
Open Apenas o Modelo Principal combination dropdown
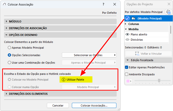pos(89,63)
